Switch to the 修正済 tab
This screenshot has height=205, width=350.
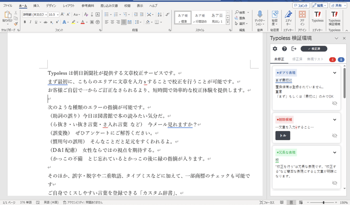tap(297, 59)
